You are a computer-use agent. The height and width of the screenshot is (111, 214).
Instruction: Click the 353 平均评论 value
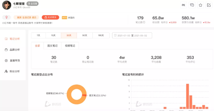(190, 57)
